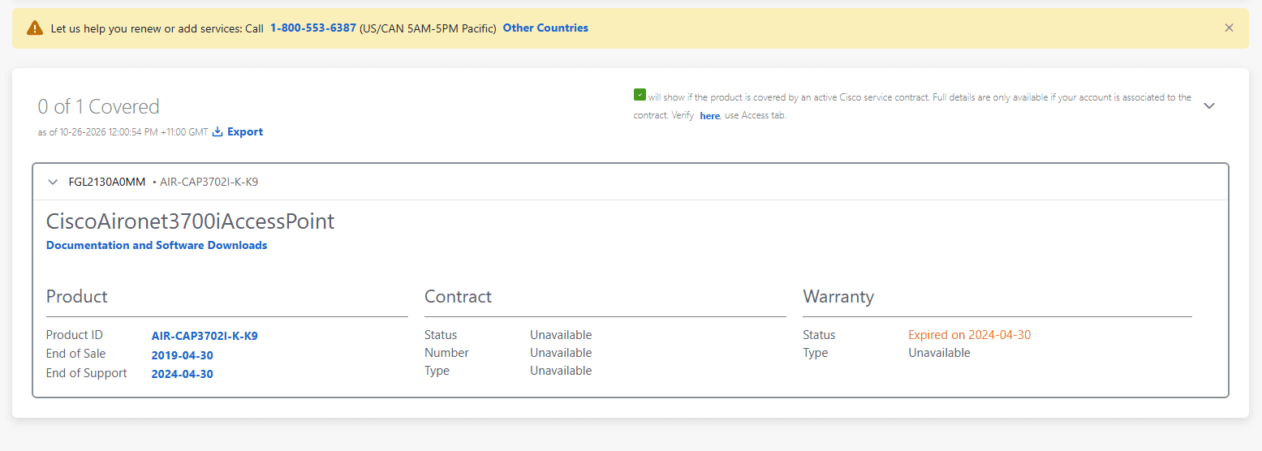Click the AIR-CAP3702I-K-K9 header model text
The width and height of the screenshot is (1262, 451).
[209, 182]
